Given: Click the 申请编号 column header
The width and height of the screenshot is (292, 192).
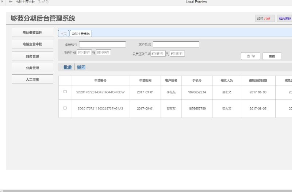Looking at the screenshot, I should [100, 80].
